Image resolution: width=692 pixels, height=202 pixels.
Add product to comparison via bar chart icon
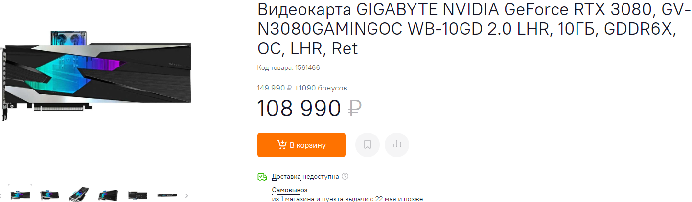(x=397, y=144)
